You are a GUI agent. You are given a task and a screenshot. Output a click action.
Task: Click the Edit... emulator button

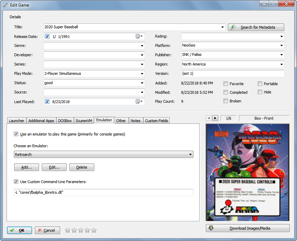click(54, 167)
